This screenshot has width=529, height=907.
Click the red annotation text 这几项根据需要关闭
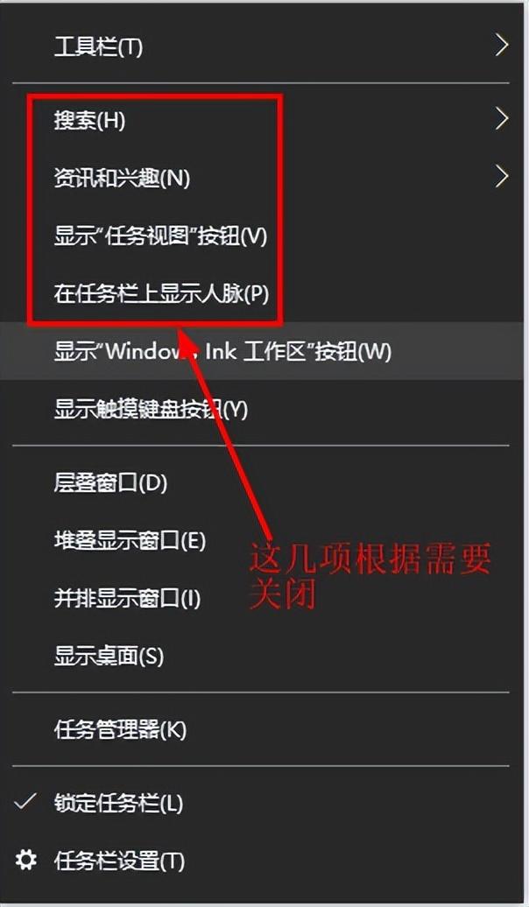370,576
